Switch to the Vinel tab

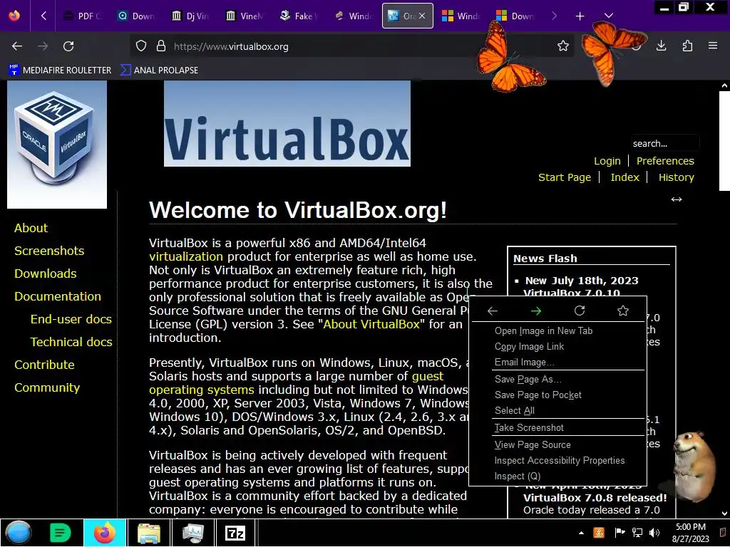(244, 16)
